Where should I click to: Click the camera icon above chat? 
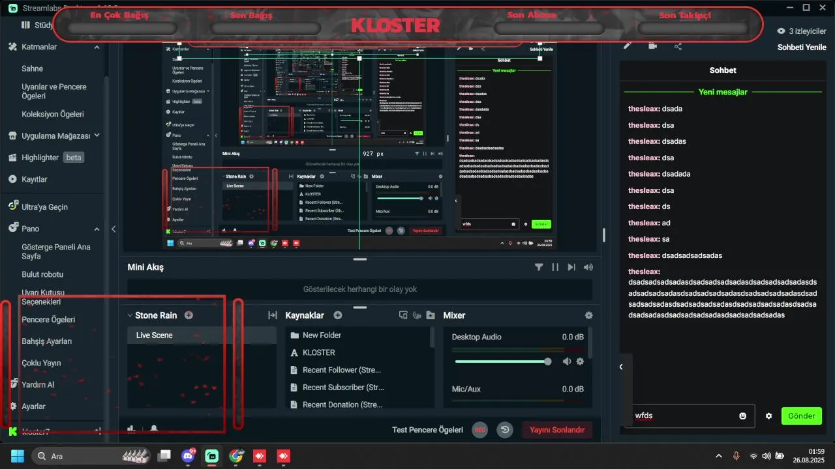[x=653, y=46]
